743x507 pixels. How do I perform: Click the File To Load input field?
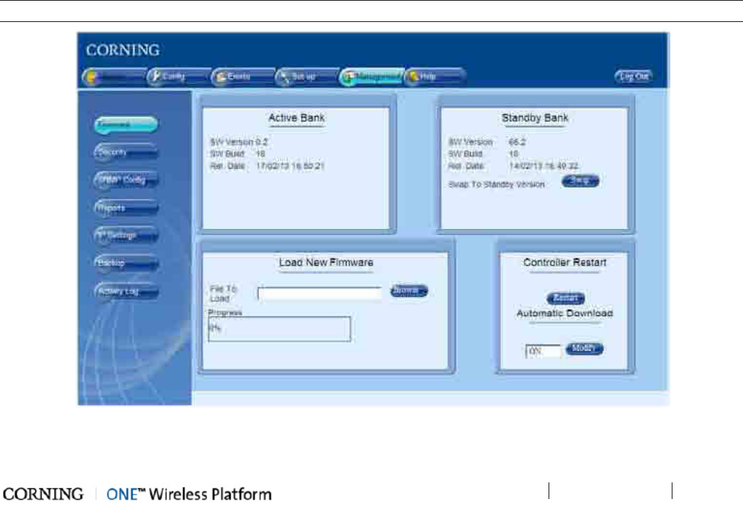click(320, 293)
